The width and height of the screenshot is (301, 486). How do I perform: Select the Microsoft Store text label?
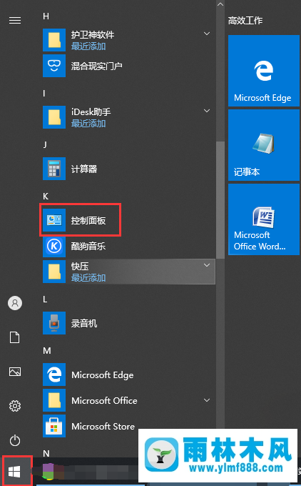click(103, 426)
